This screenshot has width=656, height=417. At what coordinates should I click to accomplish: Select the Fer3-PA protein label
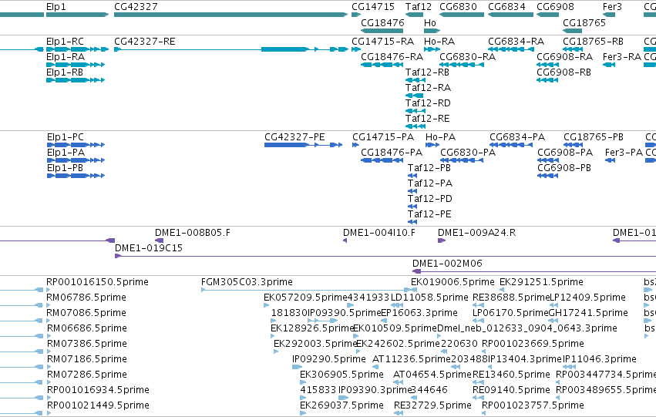tap(624, 153)
